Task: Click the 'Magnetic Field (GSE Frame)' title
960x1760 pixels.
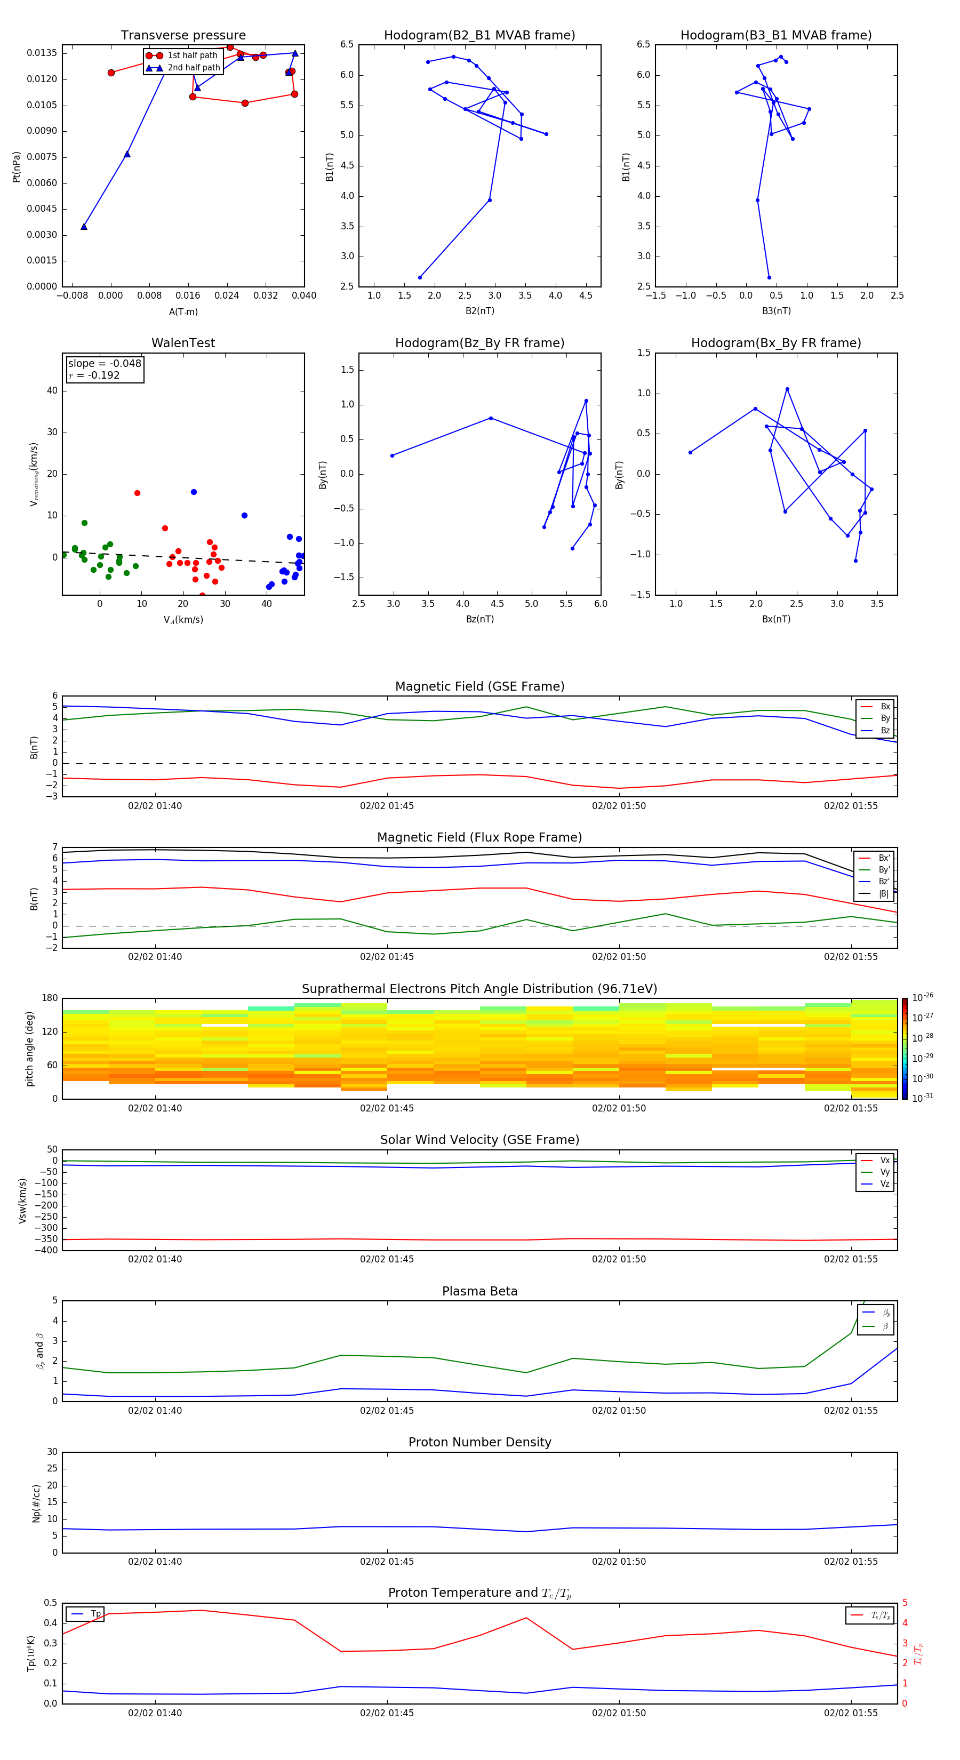Action: tap(479, 686)
